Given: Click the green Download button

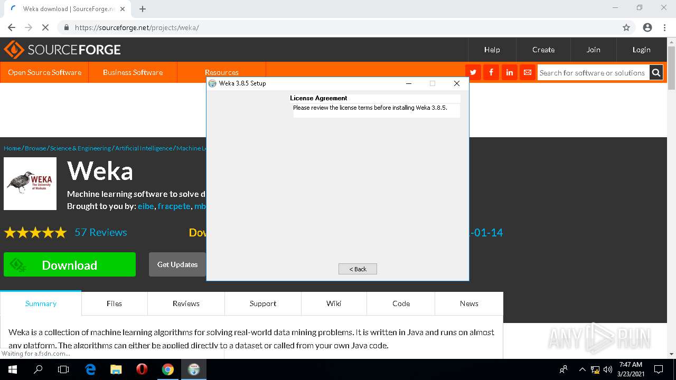Looking at the screenshot, I should 70,264.
